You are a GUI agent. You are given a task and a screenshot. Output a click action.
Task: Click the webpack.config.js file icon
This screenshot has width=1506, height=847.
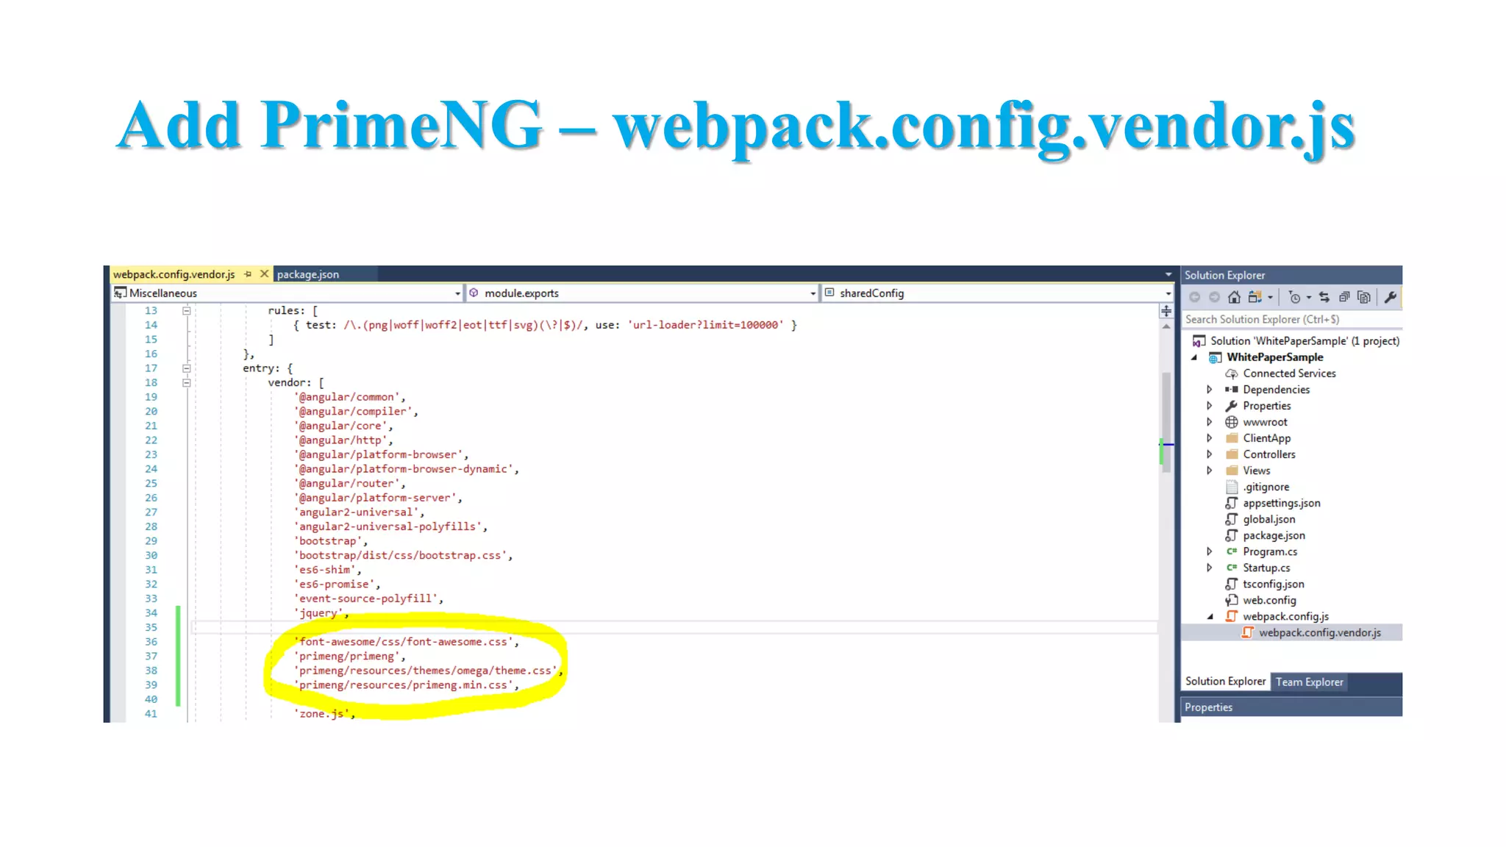click(x=1232, y=616)
